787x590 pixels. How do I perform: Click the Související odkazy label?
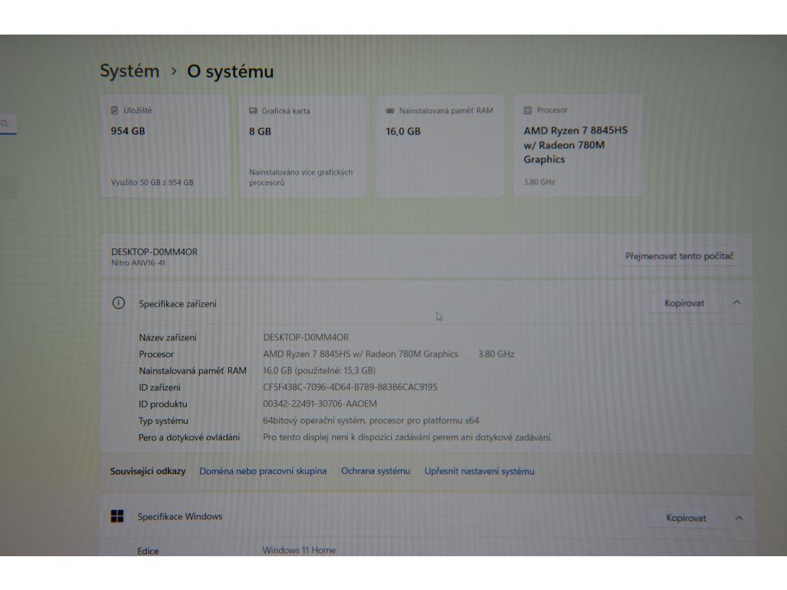click(x=148, y=471)
